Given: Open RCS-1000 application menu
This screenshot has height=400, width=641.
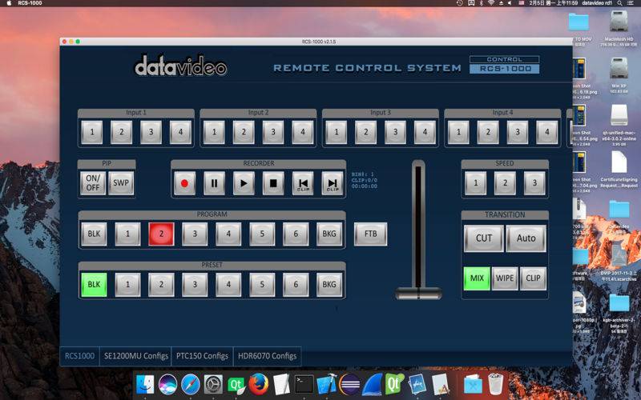Looking at the screenshot, I should (30, 3).
